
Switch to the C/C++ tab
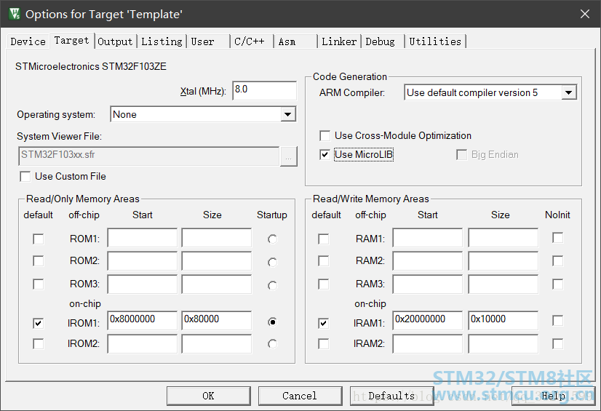252,41
